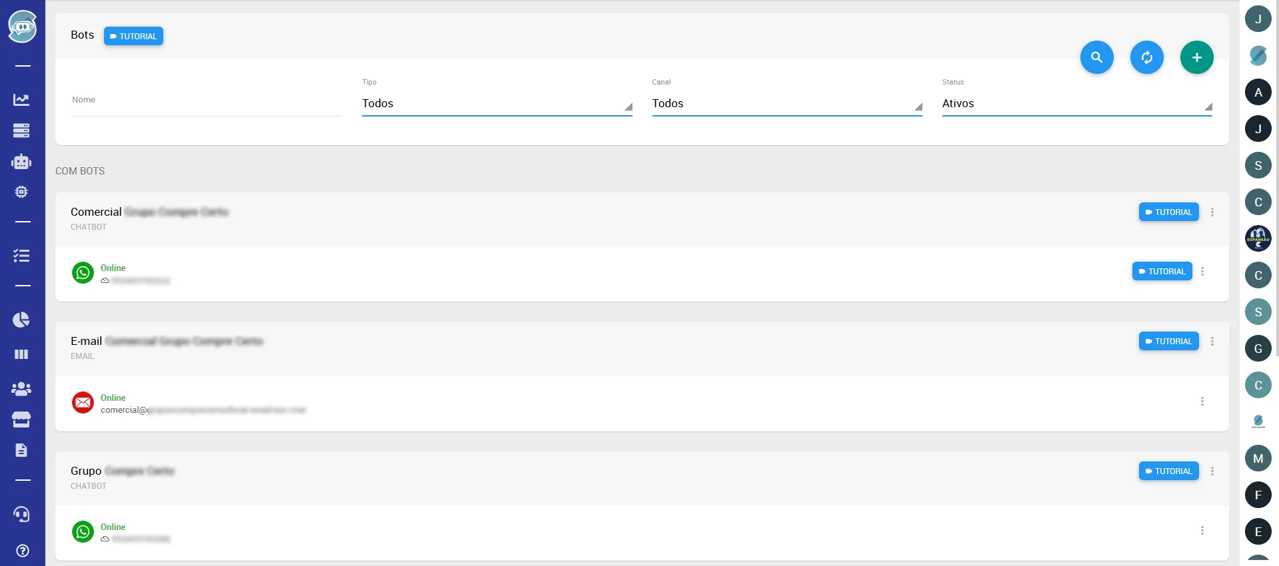Open the headset support icon

tap(21, 514)
